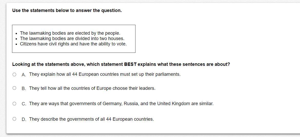Click the "Use the statements below" instruction heading
Screen dimensions: 300x137
click(x=67, y=10)
